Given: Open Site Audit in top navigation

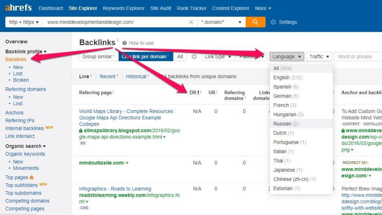Looking at the screenshot, I should [161, 8].
